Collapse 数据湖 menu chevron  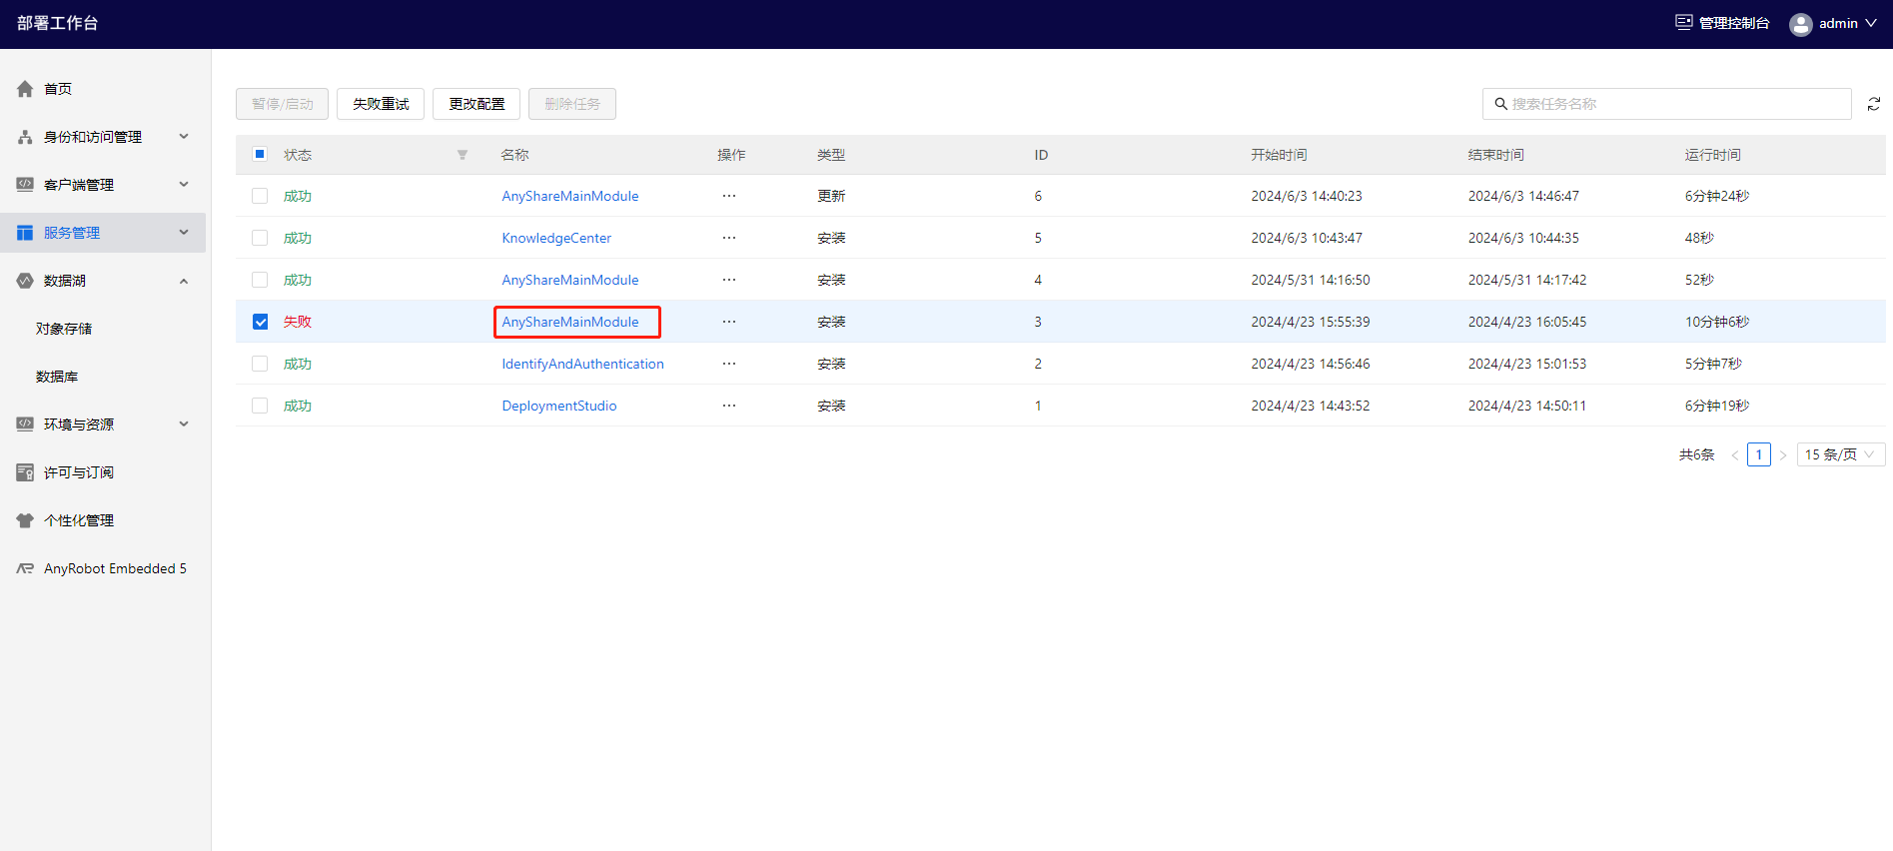[x=184, y=281]
